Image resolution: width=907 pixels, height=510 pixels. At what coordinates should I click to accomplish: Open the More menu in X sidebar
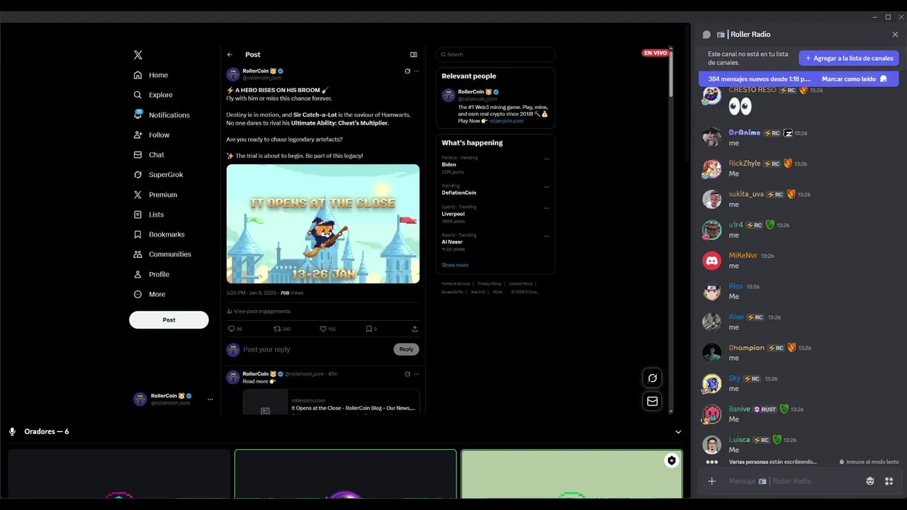150,294
